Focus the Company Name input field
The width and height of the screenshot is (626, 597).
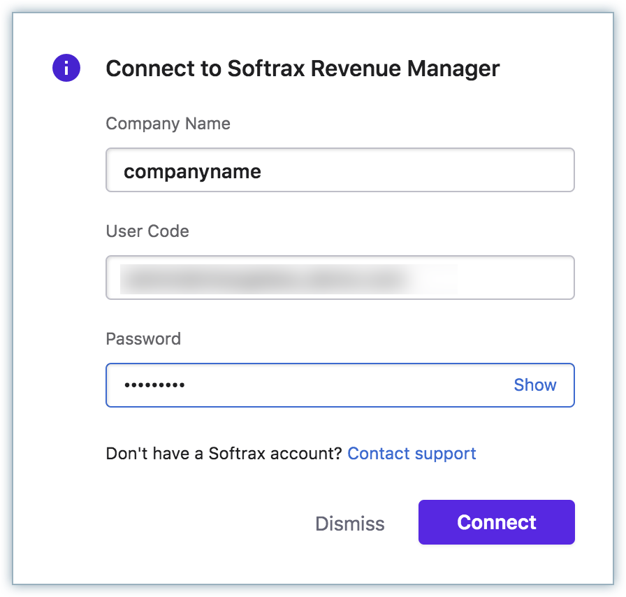click(x=340, y=171)
